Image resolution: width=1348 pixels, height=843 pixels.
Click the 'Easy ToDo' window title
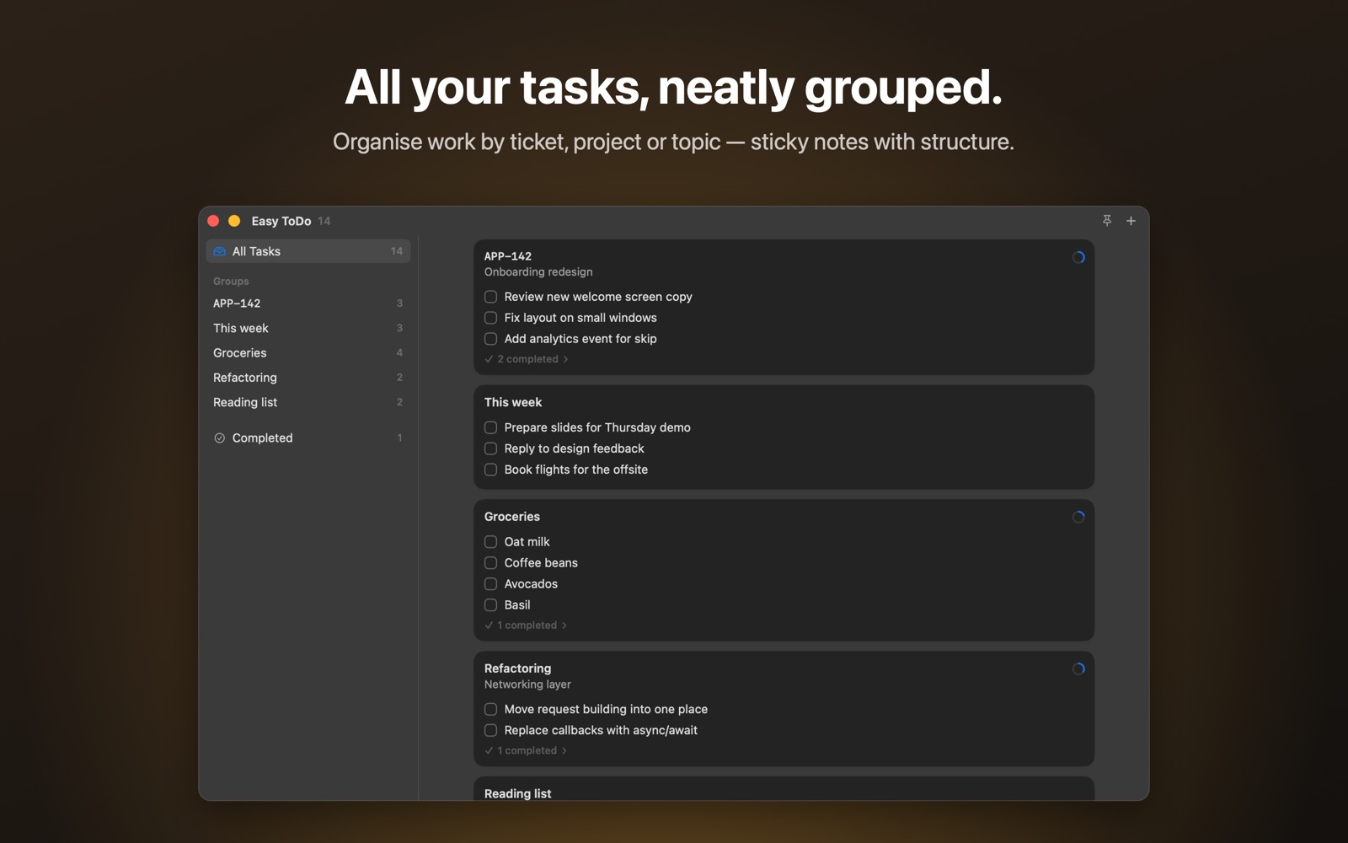click(281, 221)
